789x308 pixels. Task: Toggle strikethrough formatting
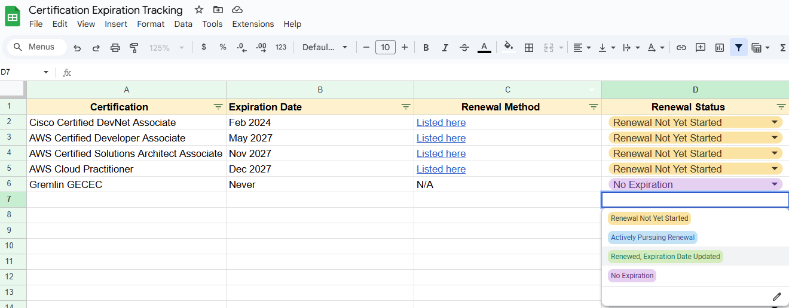tap(464, 48)
